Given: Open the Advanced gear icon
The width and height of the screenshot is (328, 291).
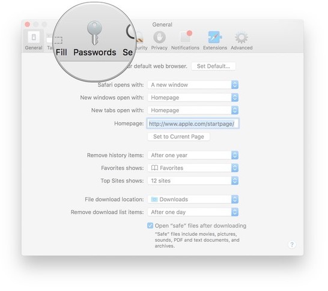Looking at the screenshot, I should (241, 38).
